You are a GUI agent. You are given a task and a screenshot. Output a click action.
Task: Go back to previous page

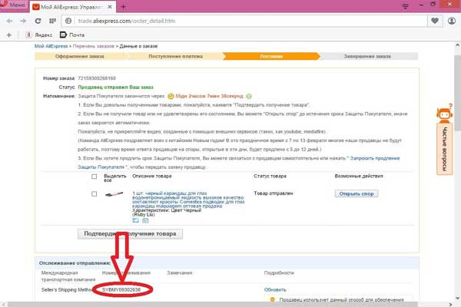(x=9, y=21)
